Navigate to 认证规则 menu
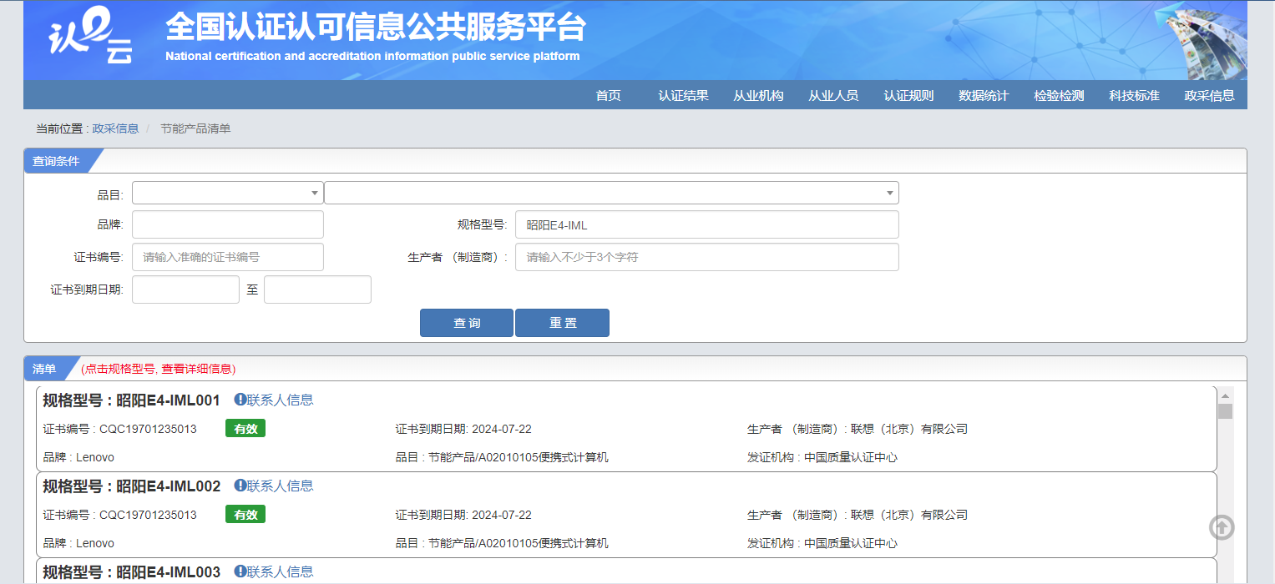 pos(908,95)
